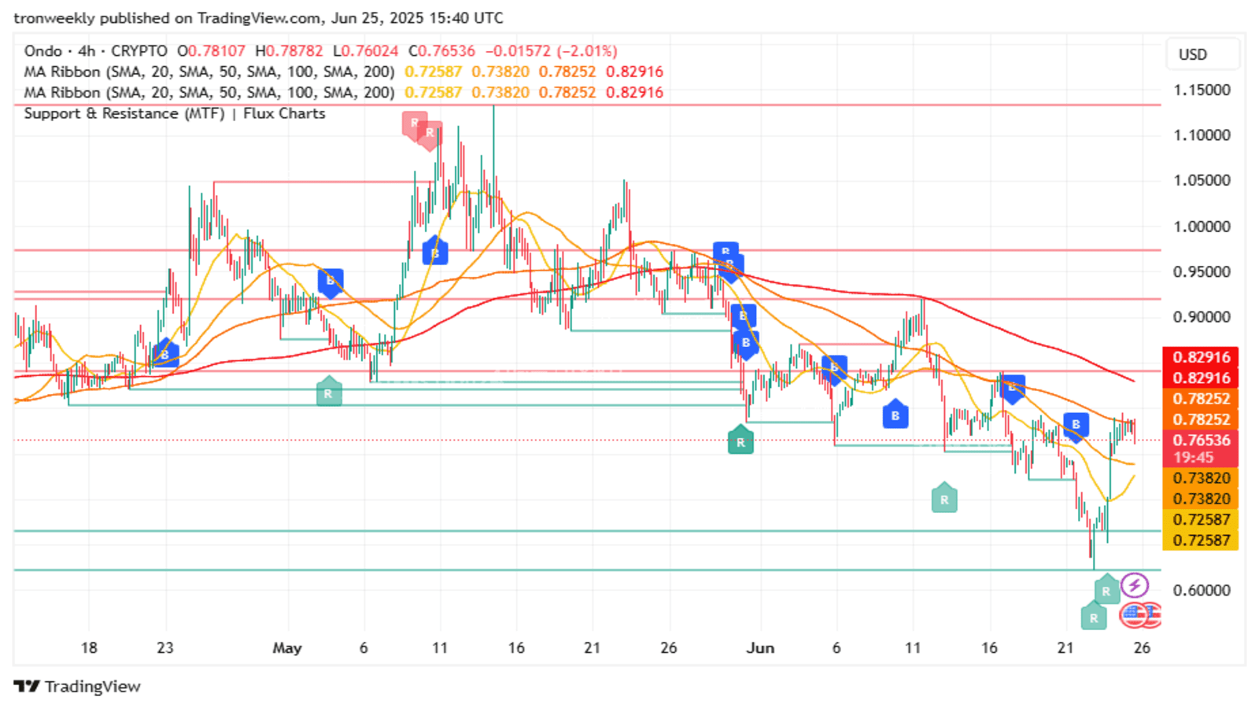The width and height of the screenshot is (1259, 708).
Task: Click the open value O0.78107
Action: coord(212,51)
